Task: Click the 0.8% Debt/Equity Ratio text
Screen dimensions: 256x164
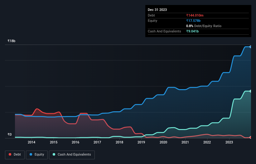Action: click(x=204, y=26)
